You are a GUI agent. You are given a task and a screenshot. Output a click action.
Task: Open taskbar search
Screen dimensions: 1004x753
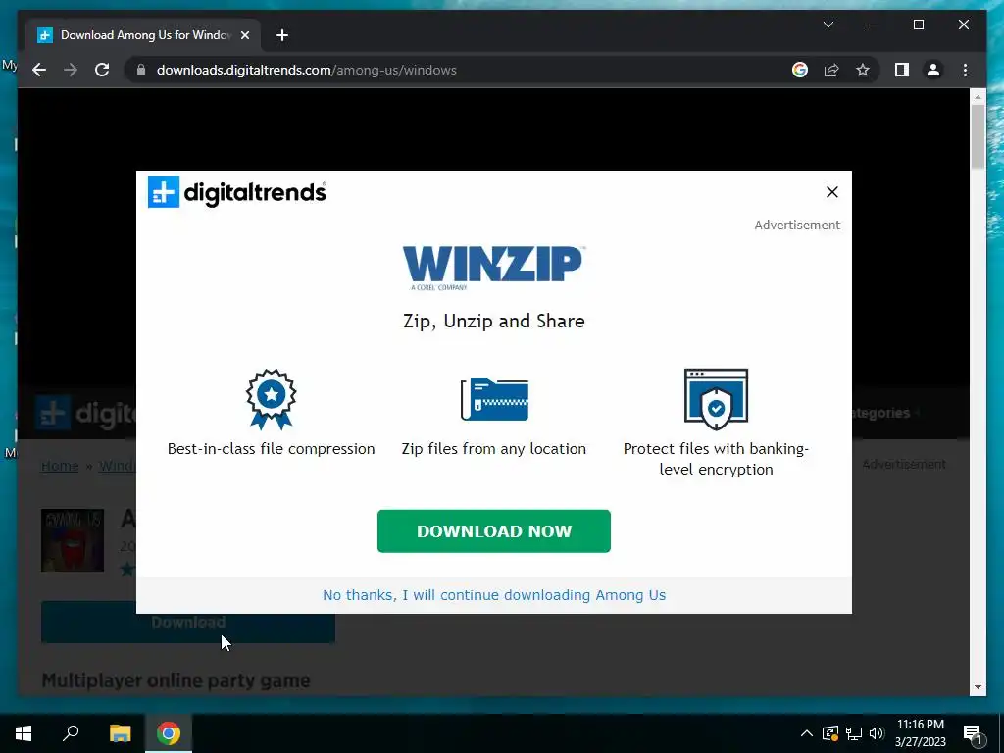point(71,733)
